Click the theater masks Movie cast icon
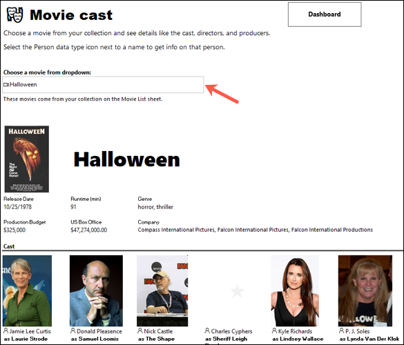 [15, 14]
